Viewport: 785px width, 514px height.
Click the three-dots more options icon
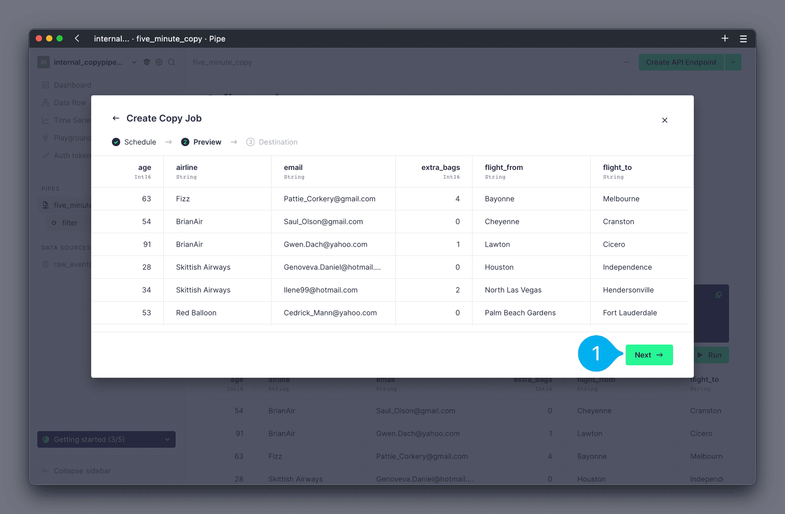(x=626, y=62)
